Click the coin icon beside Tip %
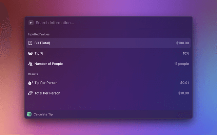The image size is (217, 135). [30, 53]
